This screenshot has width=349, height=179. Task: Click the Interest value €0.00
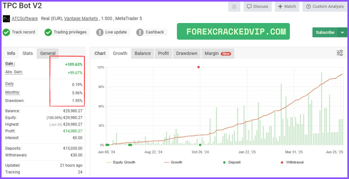coord(77,138)
